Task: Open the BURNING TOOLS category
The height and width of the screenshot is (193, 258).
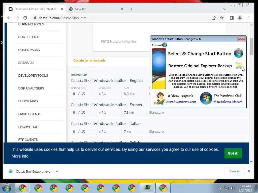Action: coord(31,24)
